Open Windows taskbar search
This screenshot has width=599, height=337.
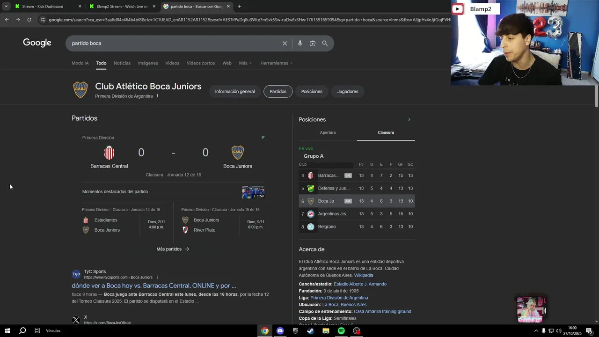pos(22,331)
